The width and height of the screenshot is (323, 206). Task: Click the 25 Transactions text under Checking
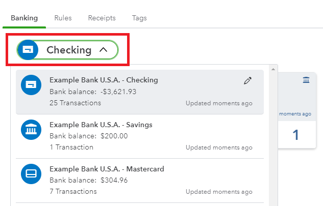(x=75, y=103)
